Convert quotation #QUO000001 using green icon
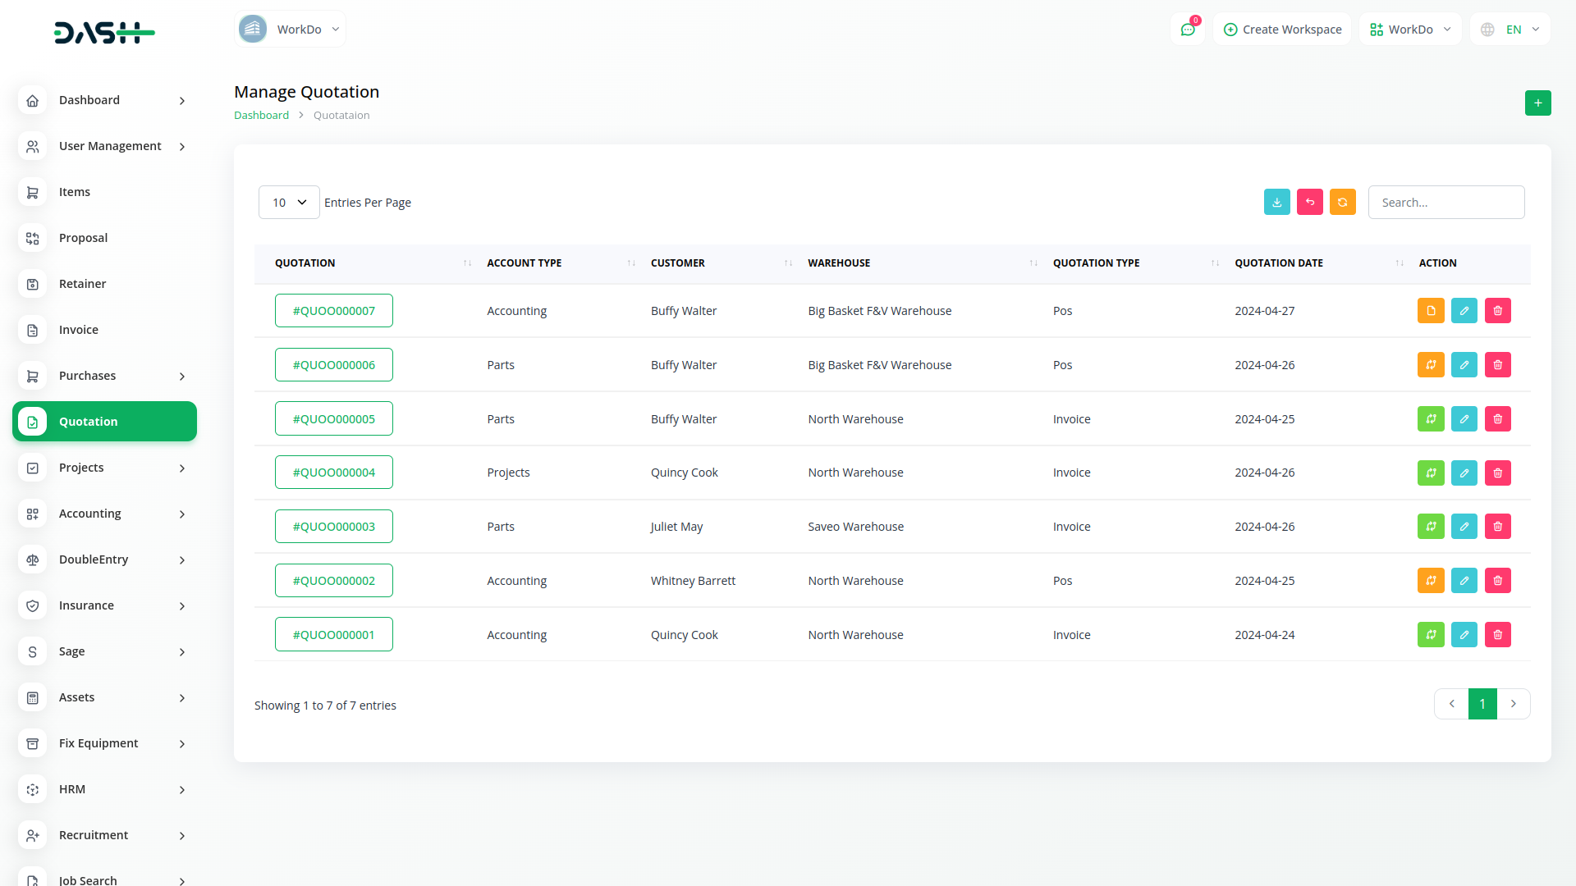Image resolution: width=1576 pixels, height=886 pixels. (1430, 635)
